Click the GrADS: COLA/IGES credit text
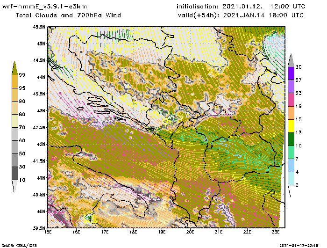Viewport: 327px width, 248px height. [x=19, y=246]
